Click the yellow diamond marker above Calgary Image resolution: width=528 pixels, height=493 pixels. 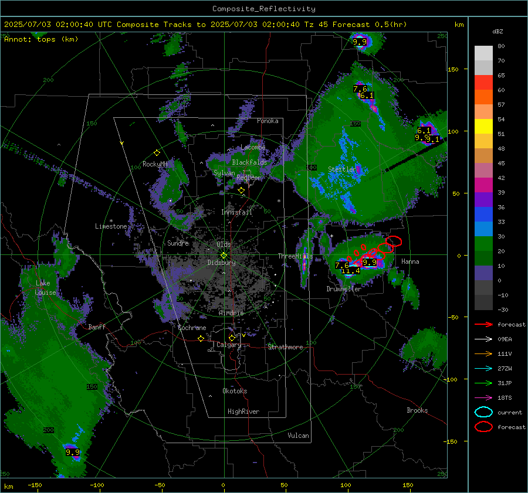point(232,338)
